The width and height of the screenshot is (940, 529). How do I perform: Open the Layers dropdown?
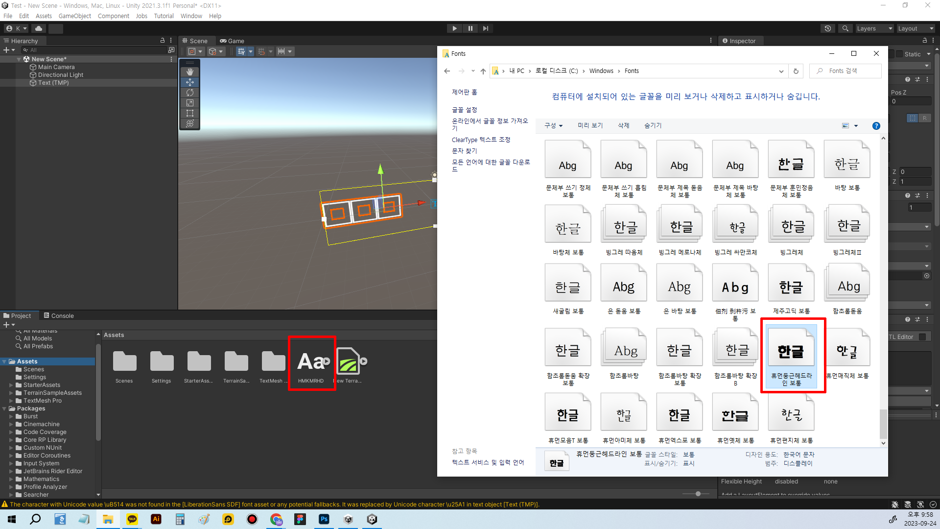[x=874, y=28]
